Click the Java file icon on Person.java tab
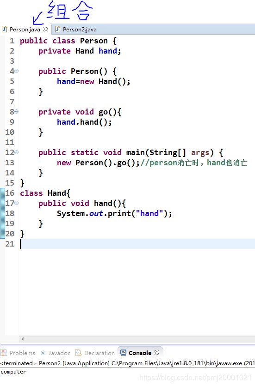The height and width of the screenshot is (386, 255). coord(5,29)
